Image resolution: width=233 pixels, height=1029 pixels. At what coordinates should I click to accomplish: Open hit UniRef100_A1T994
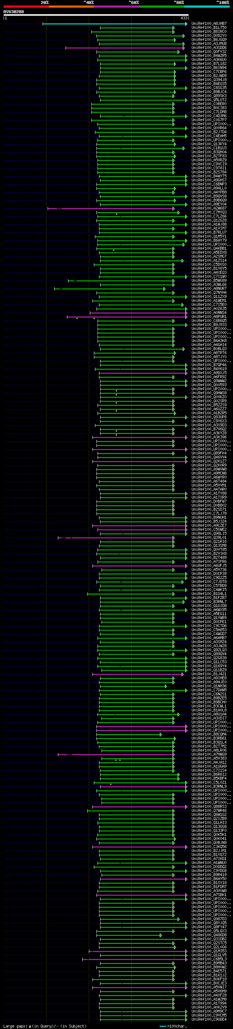(x=209, y=1003)
